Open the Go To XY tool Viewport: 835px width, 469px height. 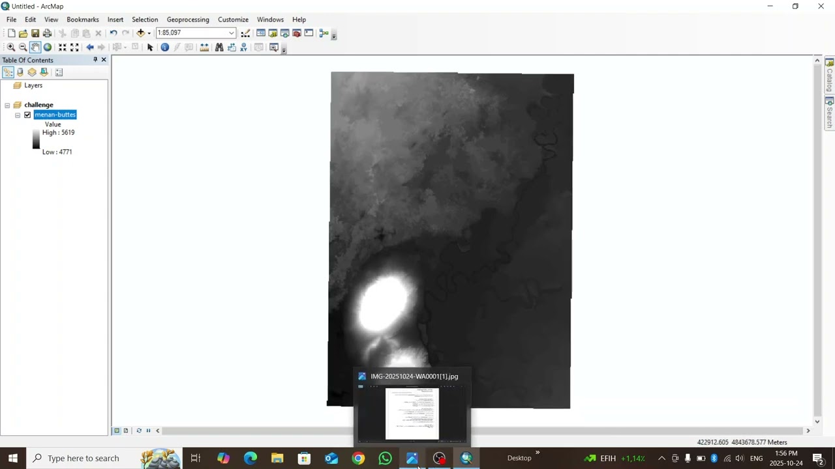(244, 48)
